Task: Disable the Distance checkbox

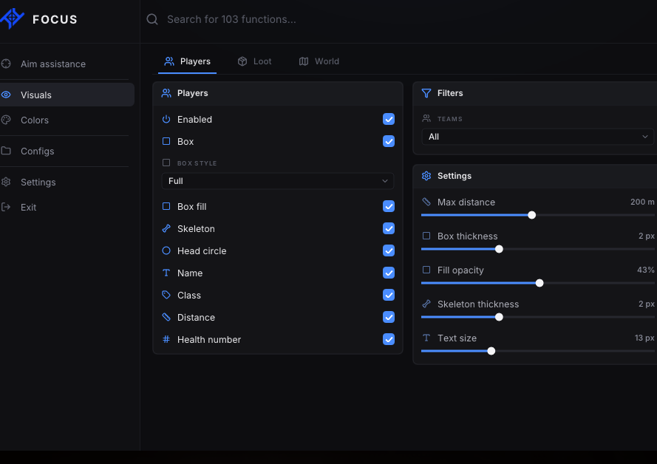Action: 389,317
